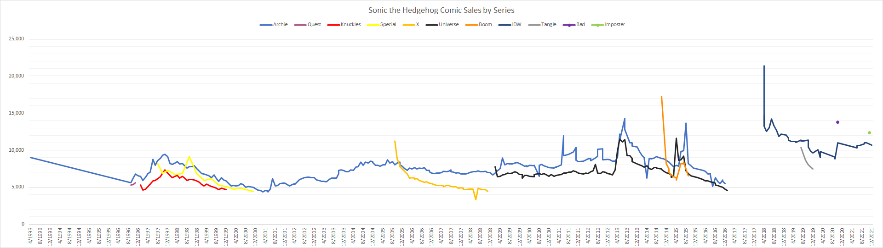Click the IDW legend label
This screenshot has height=248, width=883.
[516, 25]
